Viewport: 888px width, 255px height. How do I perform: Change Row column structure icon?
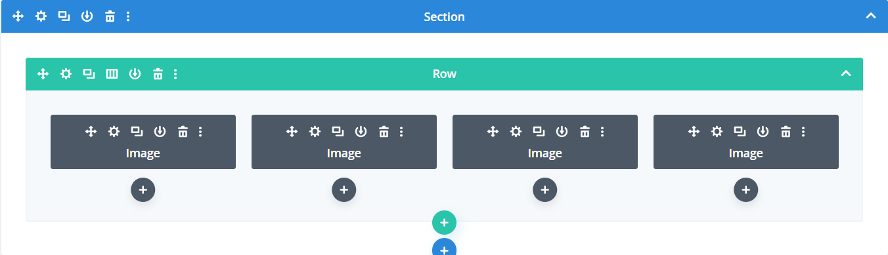112,74
